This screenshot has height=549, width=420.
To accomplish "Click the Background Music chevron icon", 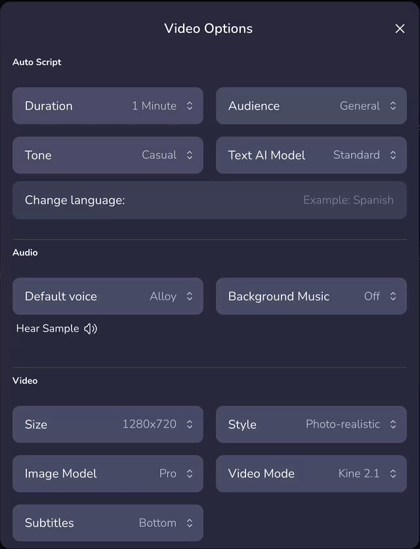I will (x=392, y=296).
